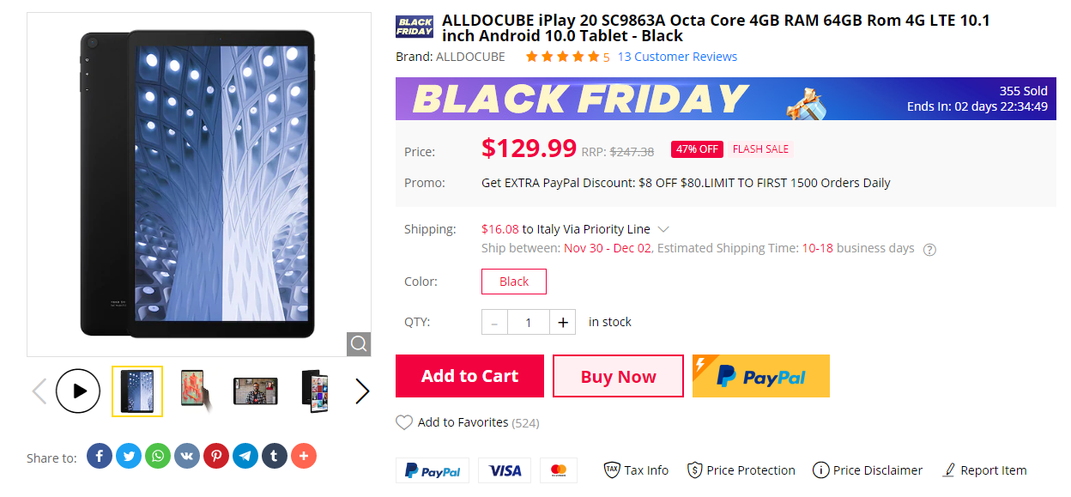Image resolution: width=1071 pixels, height=497 pixels.
Task: Share the product via Twitter
Action: coord(128,456)
